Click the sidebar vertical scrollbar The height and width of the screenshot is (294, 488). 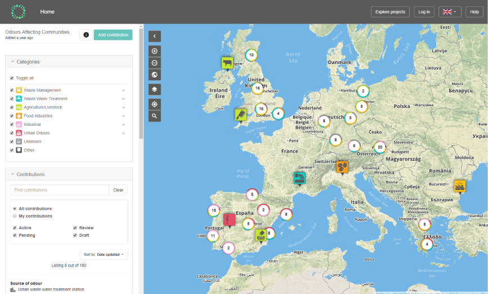141,84
